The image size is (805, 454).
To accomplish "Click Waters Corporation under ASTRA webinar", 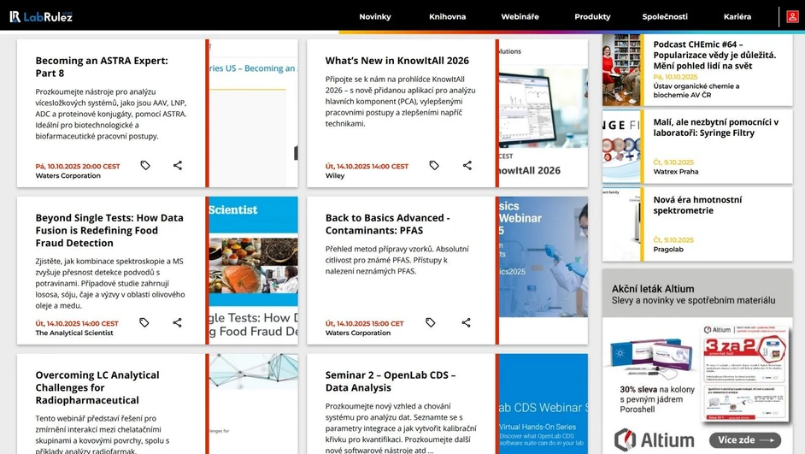I will click(68, 175).
